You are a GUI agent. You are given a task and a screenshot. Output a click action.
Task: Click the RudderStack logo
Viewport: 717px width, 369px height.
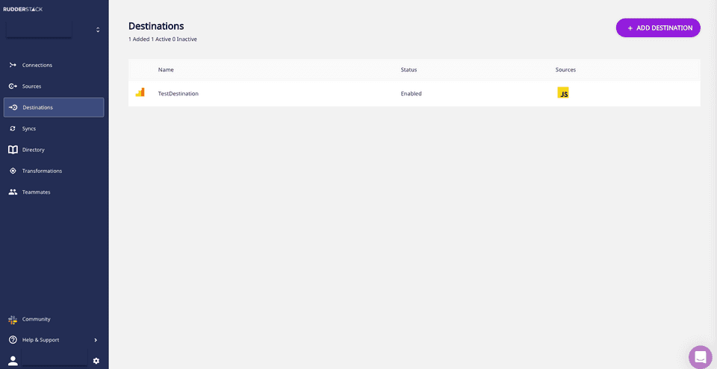(23, 9)
